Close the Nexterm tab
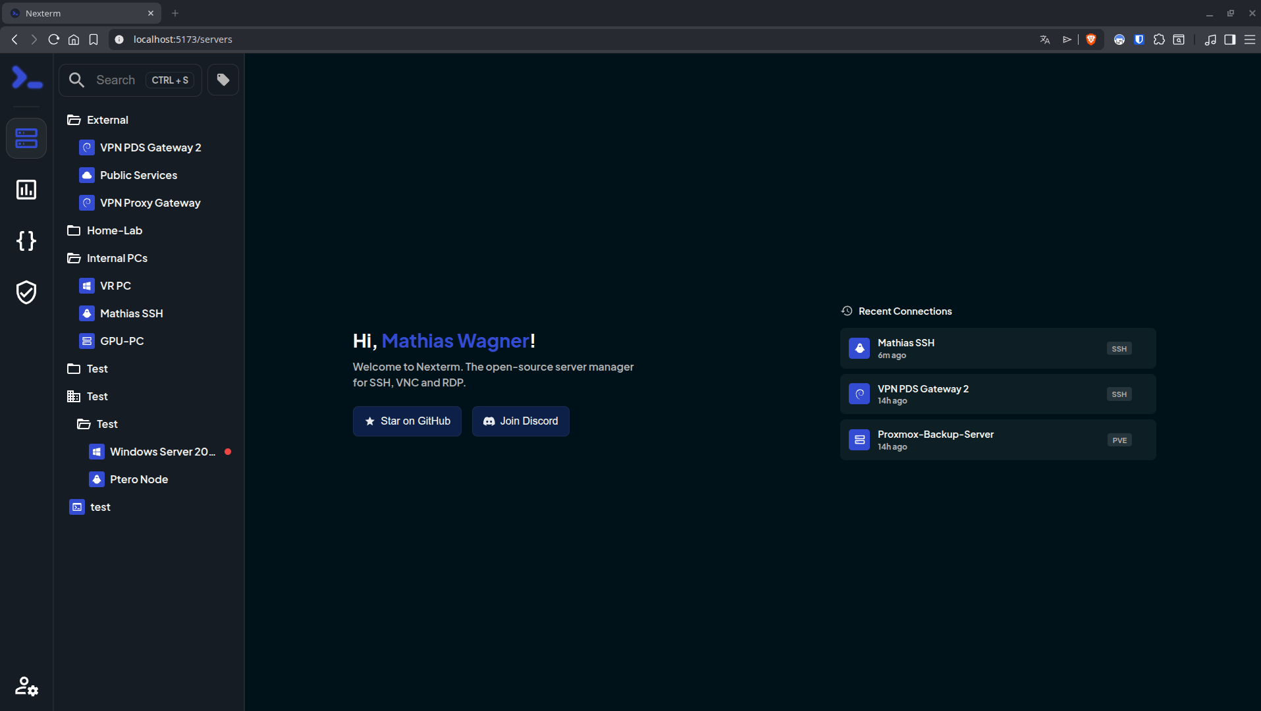1261x711 pixels. click(151, 13)
